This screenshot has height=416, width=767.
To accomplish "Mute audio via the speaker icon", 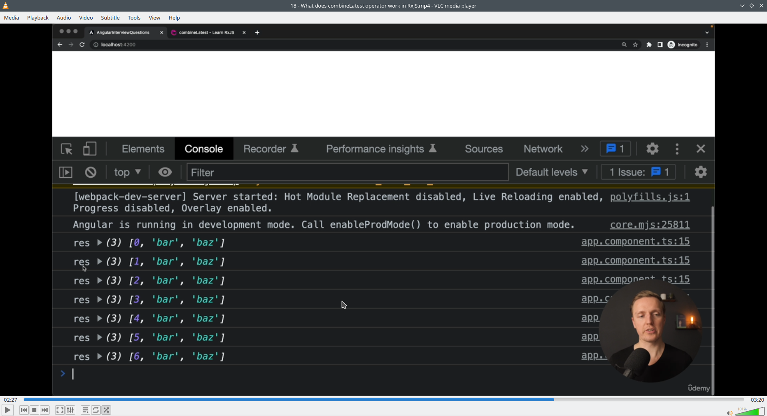I will click(x=729, y=413).
